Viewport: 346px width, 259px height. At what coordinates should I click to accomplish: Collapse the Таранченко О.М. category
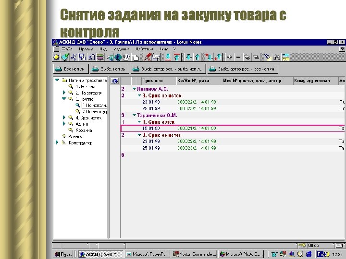pos(134,115)
